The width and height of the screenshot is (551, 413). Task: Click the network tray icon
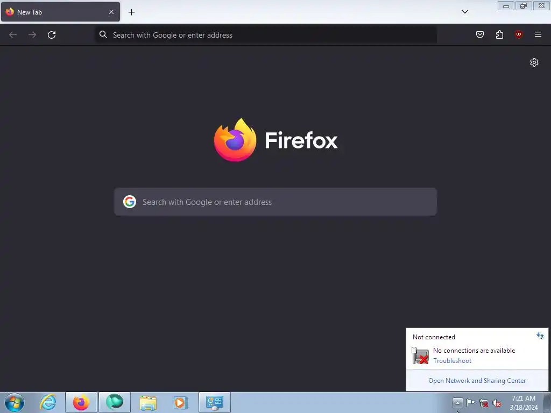click(484, 403)
